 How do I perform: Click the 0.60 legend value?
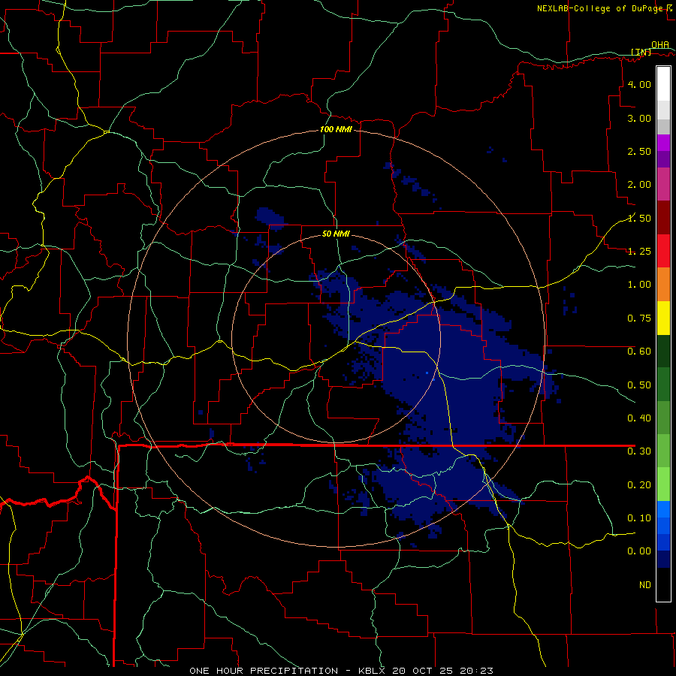click(639, 352)
